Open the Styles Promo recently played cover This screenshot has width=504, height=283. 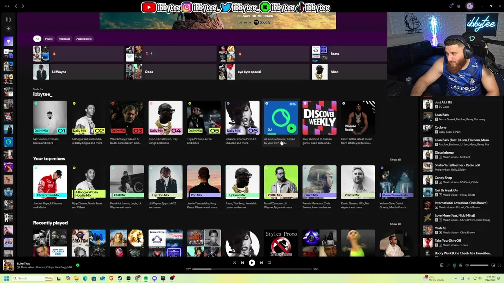click(x=281, y=243)
